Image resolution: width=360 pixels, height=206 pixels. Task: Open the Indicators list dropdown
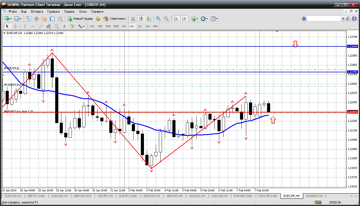tap(194, 19)
